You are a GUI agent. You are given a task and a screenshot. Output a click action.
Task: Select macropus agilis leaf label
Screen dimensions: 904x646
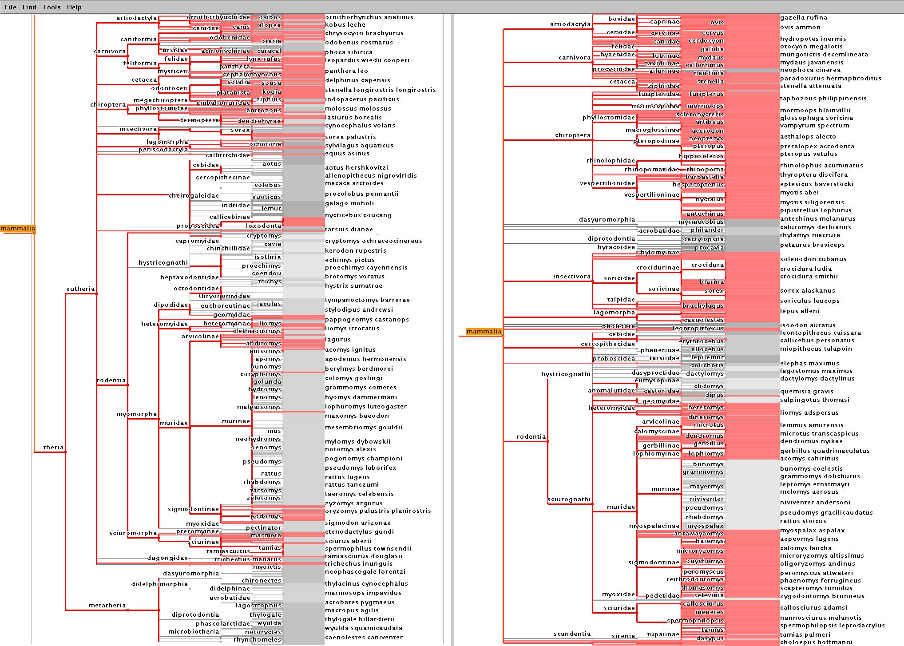point(352,610)
